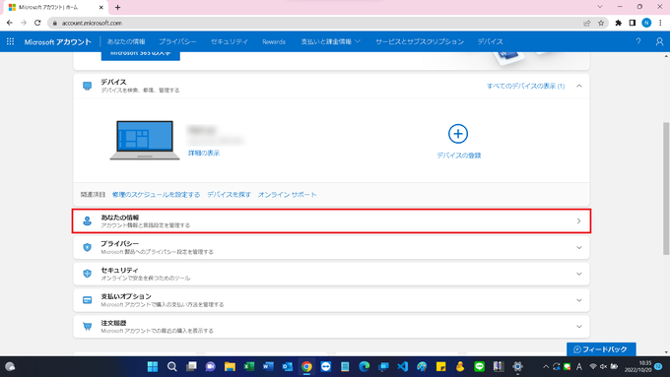The height and width of the screenshot is (377, 670).
Task: Open the account profile icon in header
Action: [x=659, y=41]
